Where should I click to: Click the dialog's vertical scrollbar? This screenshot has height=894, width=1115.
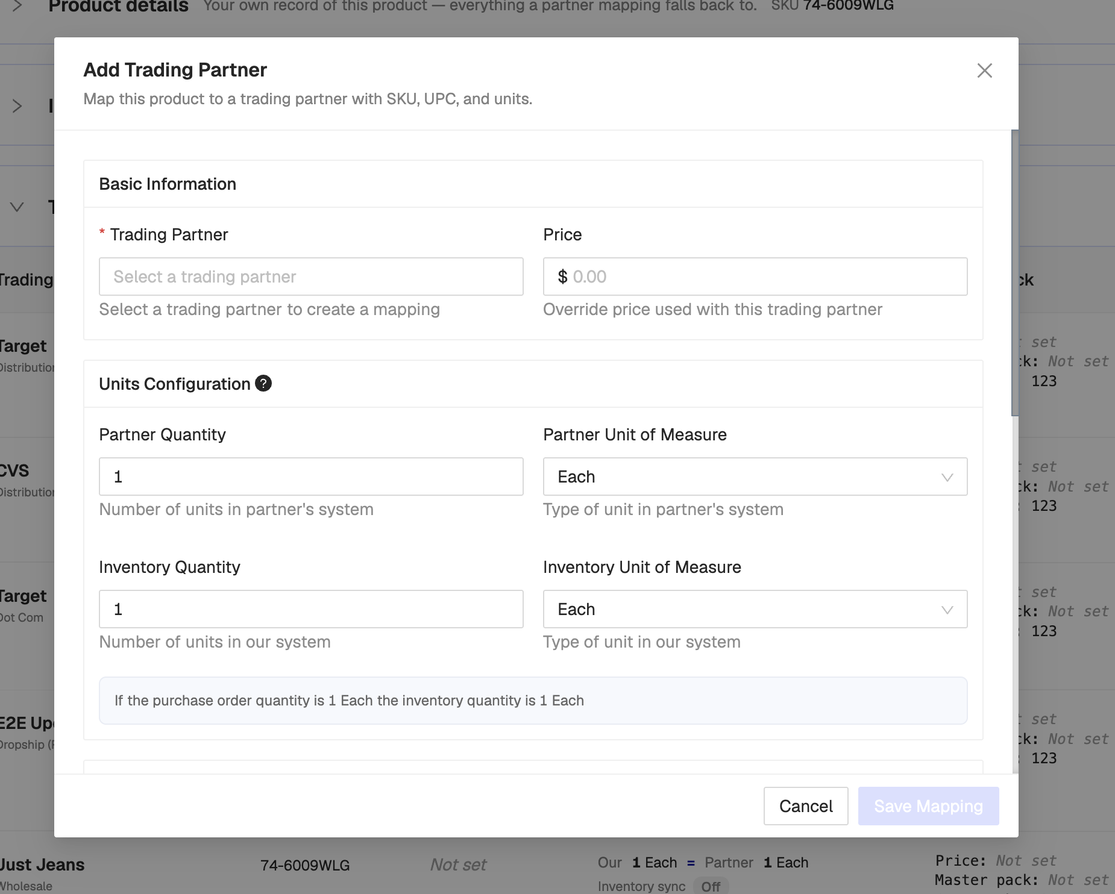coord(1015,272)
